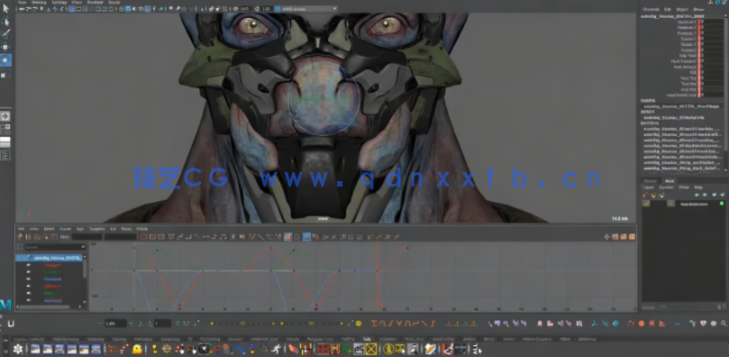Click Graph Editor outliner horizontal scrollbar
This screenshot has height=357, width=729.
click(44, 307)
